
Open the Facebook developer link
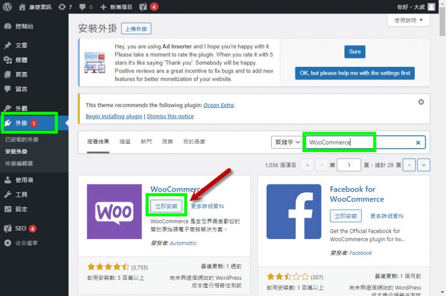click(361, 253)
